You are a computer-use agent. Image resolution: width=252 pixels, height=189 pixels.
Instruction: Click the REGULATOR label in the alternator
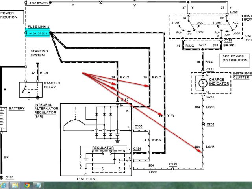103,148
